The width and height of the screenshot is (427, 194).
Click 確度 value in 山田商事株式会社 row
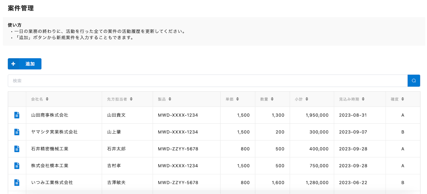[403, 115]
